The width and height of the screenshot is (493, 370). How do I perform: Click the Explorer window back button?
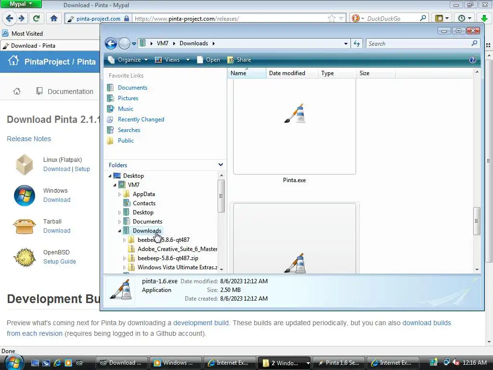(111, 43)
